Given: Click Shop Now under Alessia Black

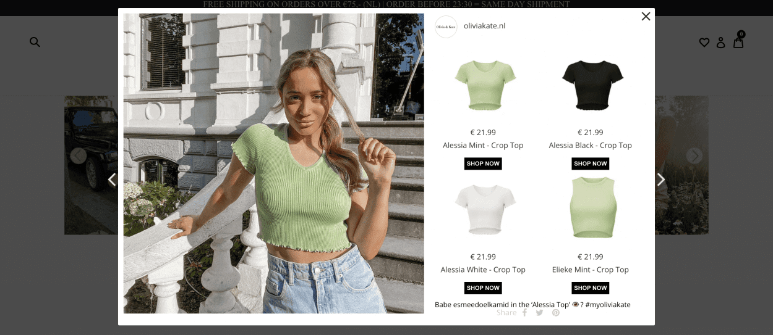Looking at the screenshot, I should 590,163.
